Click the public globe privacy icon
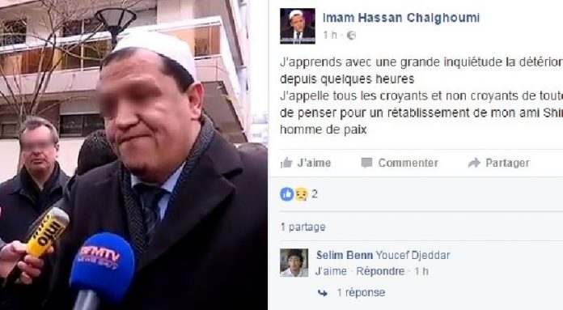This screenshot has height=310, width=563. click(351, 35)
